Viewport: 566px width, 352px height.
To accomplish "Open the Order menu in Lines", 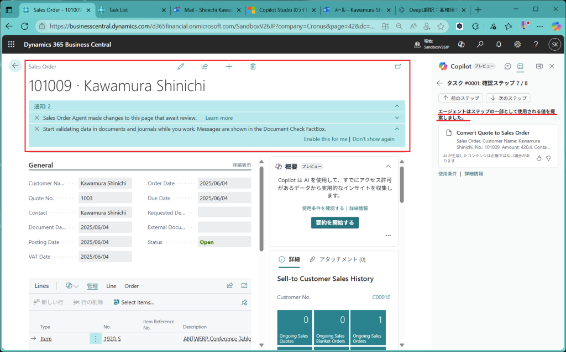I will (132, 286).
